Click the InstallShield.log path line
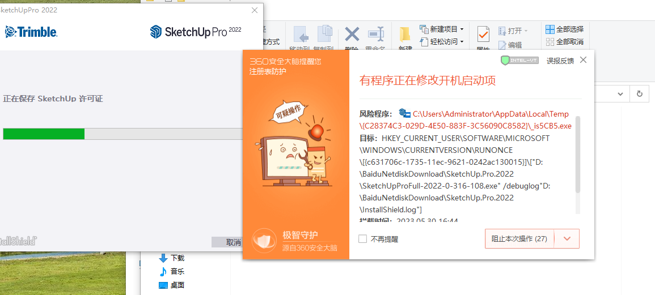The image size is (655, 295). [391, 210]
